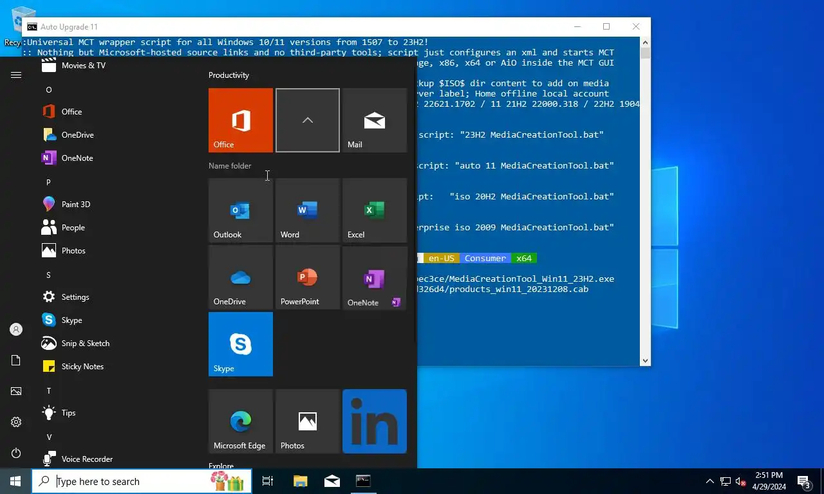The height and width of the screenshot is (494, 824).
Task: Expand Start menu hamburger button
Action: point(16,75)
